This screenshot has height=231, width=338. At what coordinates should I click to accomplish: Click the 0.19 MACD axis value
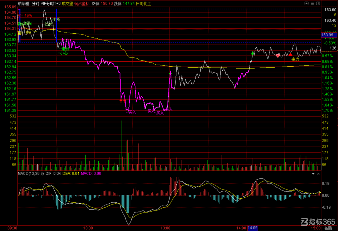(325, 183)
